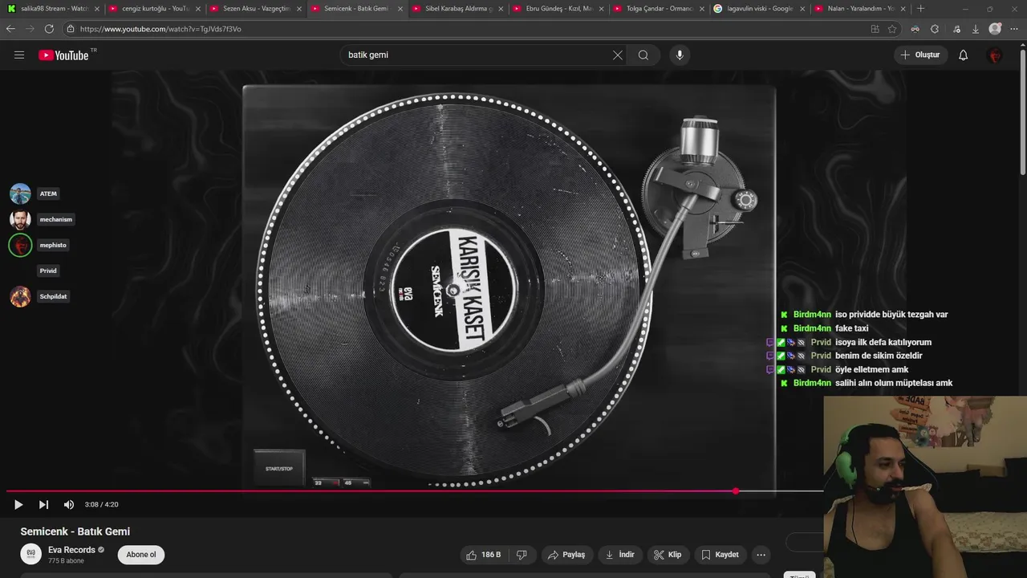Reload the page with the refresh icon
Screen dimensions: 1027x578
49,29
